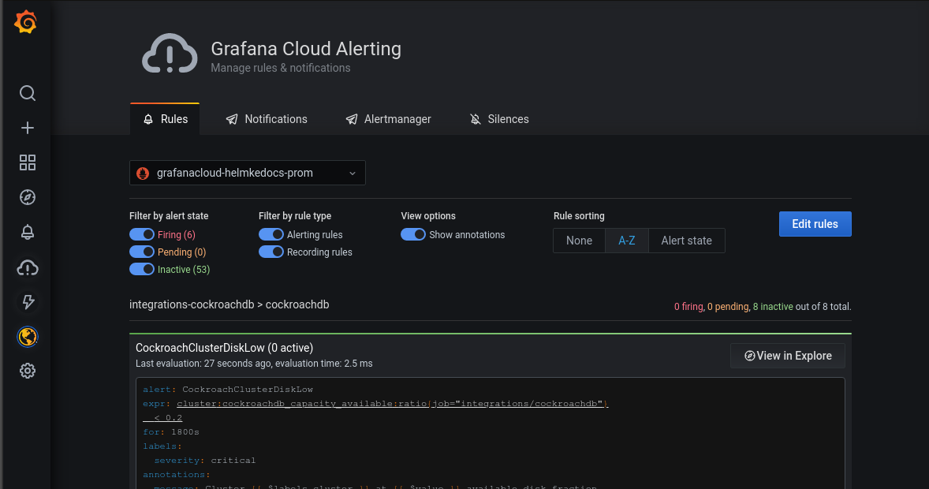
Task: Select the Explore compass icon
Action: tap(27, 197)
